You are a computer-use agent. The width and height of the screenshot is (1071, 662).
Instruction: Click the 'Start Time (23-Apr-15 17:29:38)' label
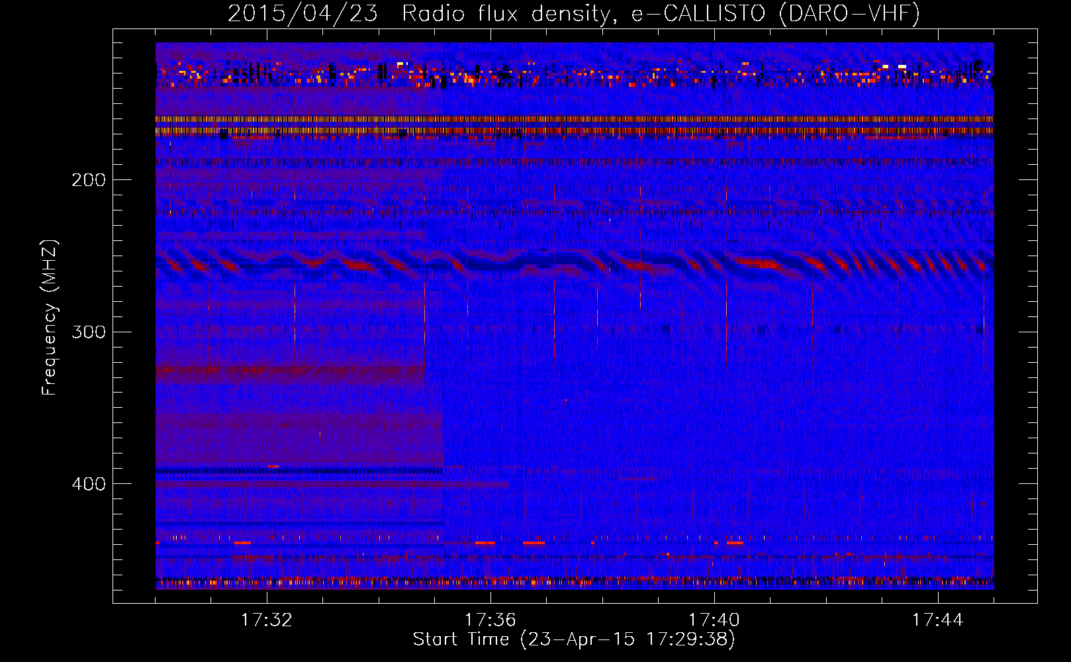pyautogui.click(x=574, y=639)
